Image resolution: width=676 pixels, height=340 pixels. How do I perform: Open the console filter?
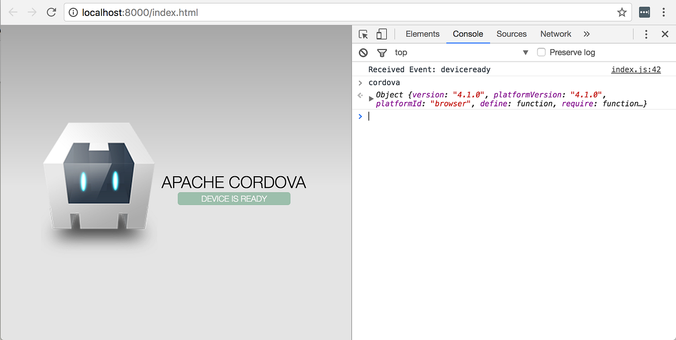pyautogui.click(x=382, y=52)
